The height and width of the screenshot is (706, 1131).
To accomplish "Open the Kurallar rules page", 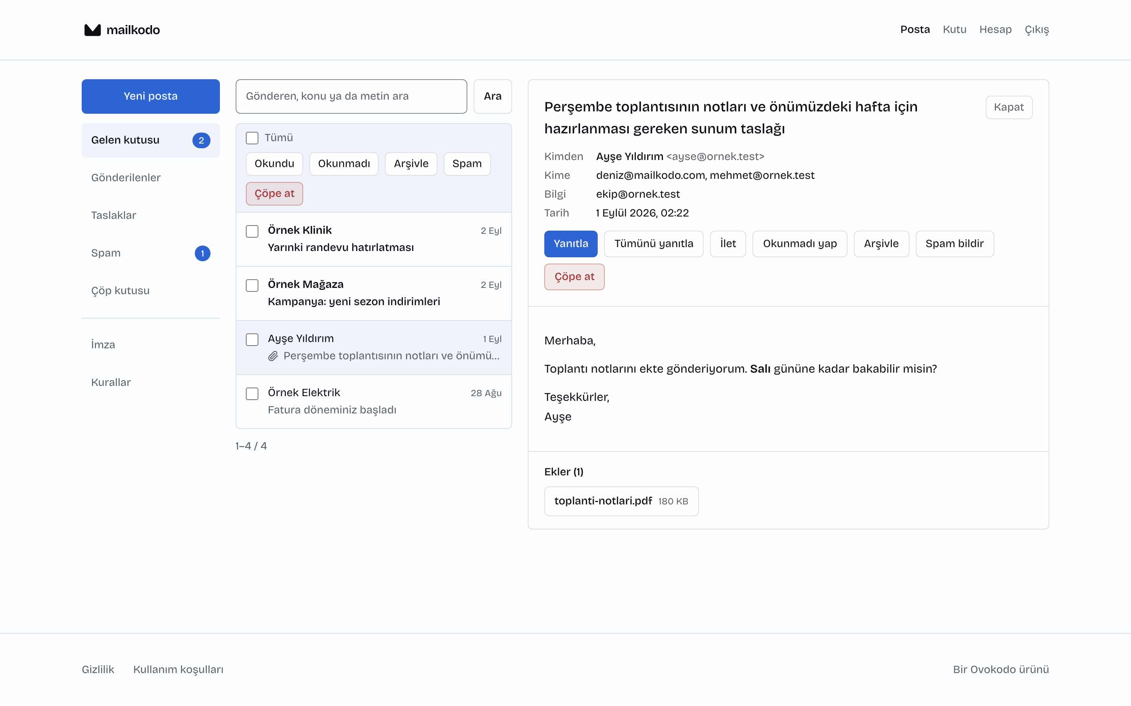I will [x=150, y=383].
